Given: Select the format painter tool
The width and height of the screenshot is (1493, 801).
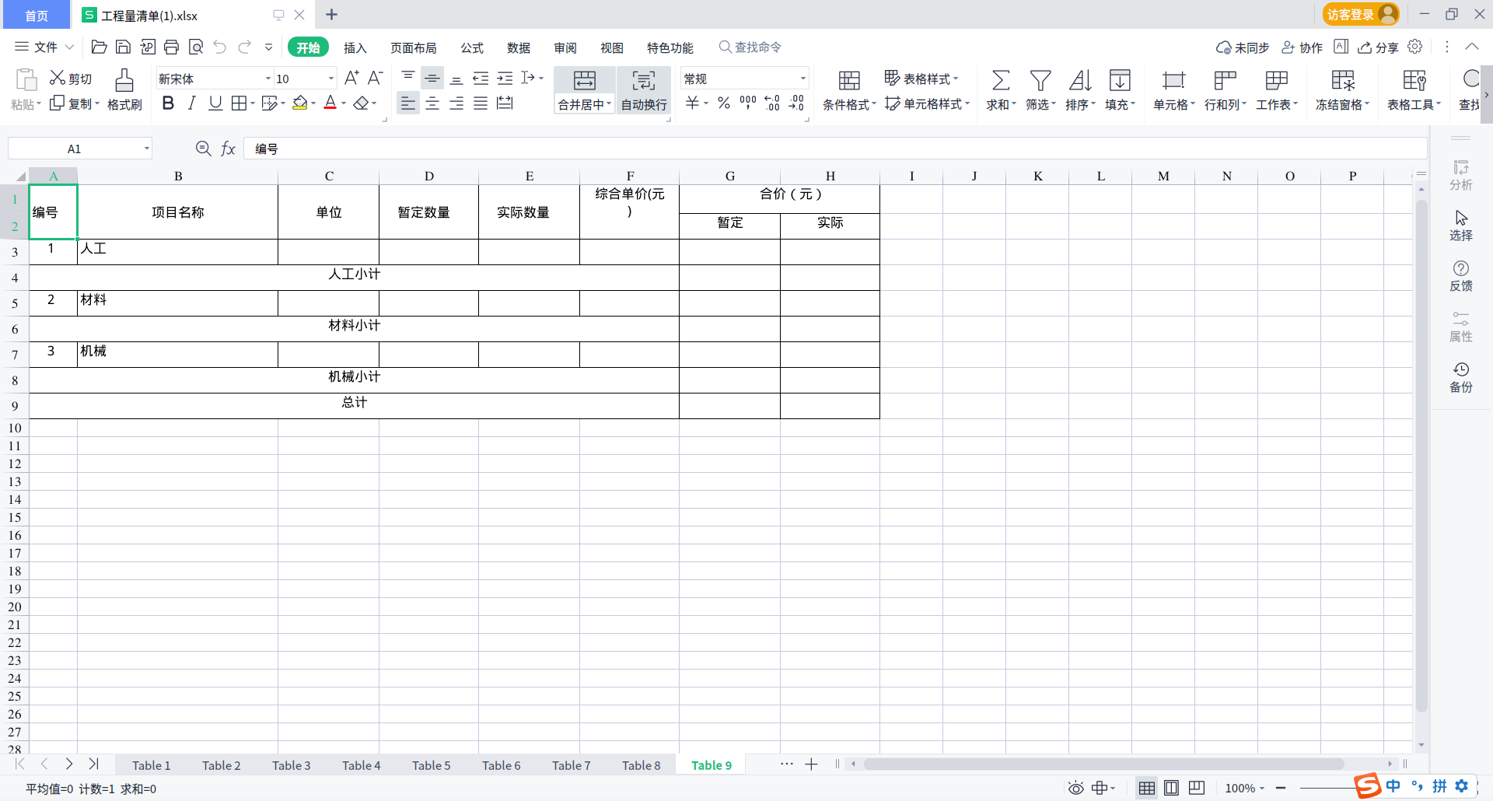Looking at the screenshot, I should tap(124, 89).
